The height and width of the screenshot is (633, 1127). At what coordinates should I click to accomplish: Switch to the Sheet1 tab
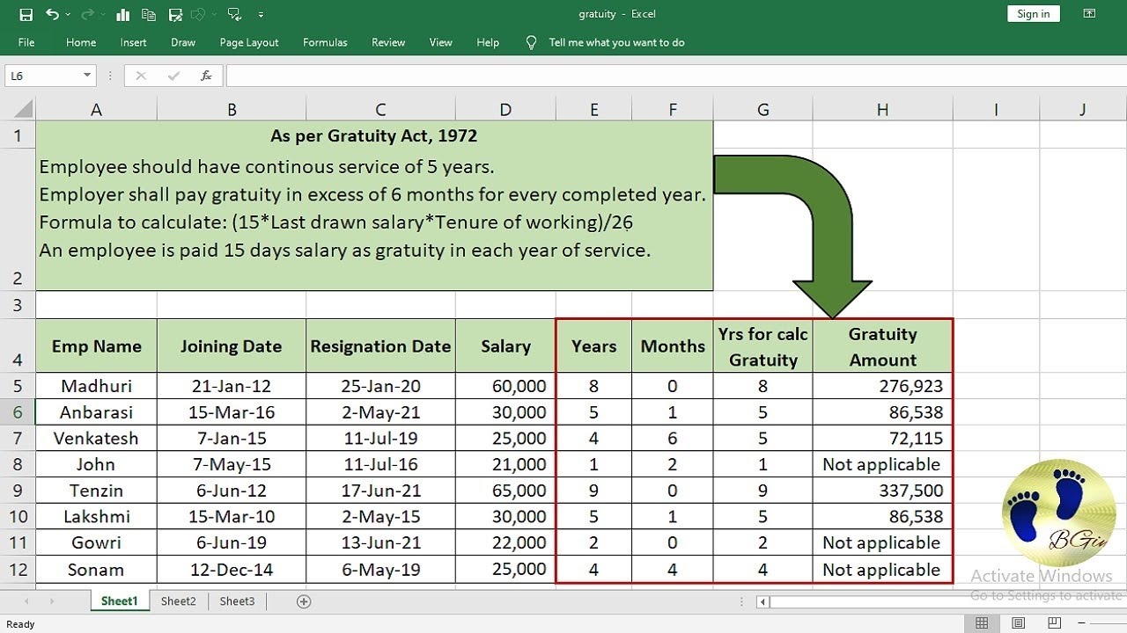(120, 601)
